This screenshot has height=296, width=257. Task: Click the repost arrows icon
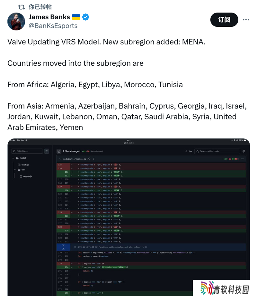(x=22, y=7)
